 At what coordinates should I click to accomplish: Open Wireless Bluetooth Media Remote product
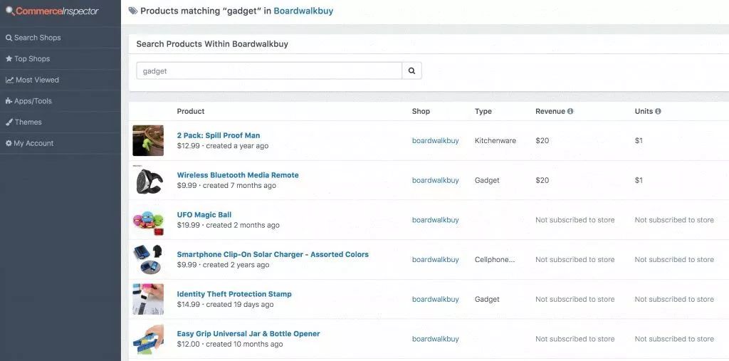pos(238,175)
